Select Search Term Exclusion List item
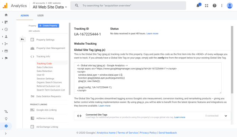Screen dimensions: 237x137 51,90
